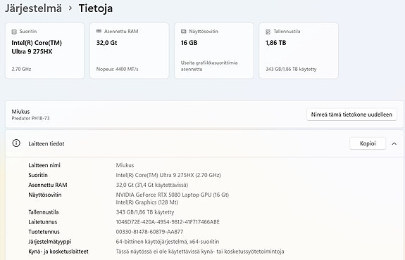Click the breadcrumb arrow separator
This screenshot has height=260, width=405.
coord(70,8)
